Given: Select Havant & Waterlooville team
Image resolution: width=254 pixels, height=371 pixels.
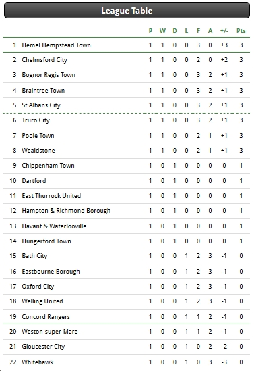Looking at the screenshot, I should click(54, 226).
